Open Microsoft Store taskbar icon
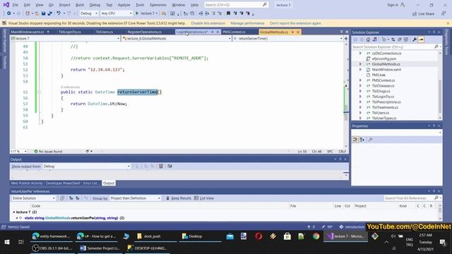 coord(287,236)
